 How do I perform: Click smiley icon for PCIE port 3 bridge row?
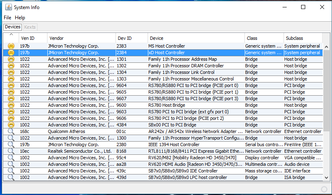coord(11,99)
